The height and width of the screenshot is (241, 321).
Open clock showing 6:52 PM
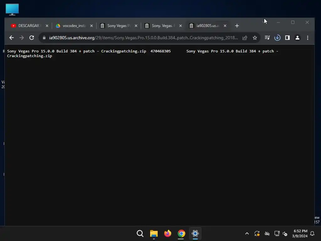click(x=300, y=233)
